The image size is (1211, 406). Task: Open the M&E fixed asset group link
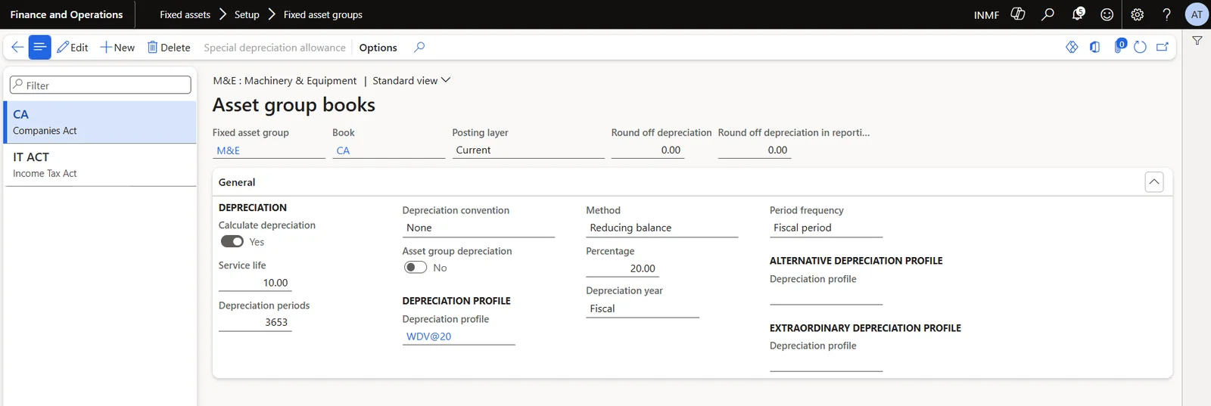228,150
